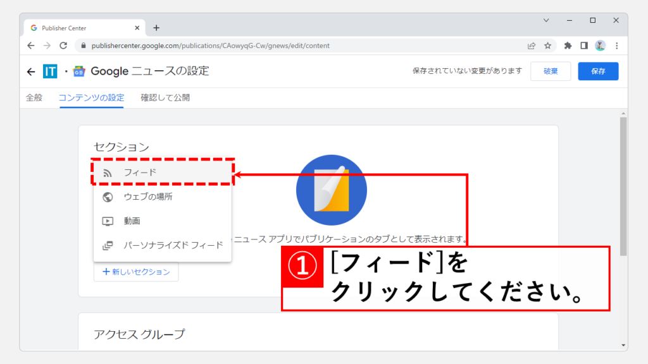This screenshot has width=648, height=364.
Task: Click 新しいセクション button
Action: point(136,272)
